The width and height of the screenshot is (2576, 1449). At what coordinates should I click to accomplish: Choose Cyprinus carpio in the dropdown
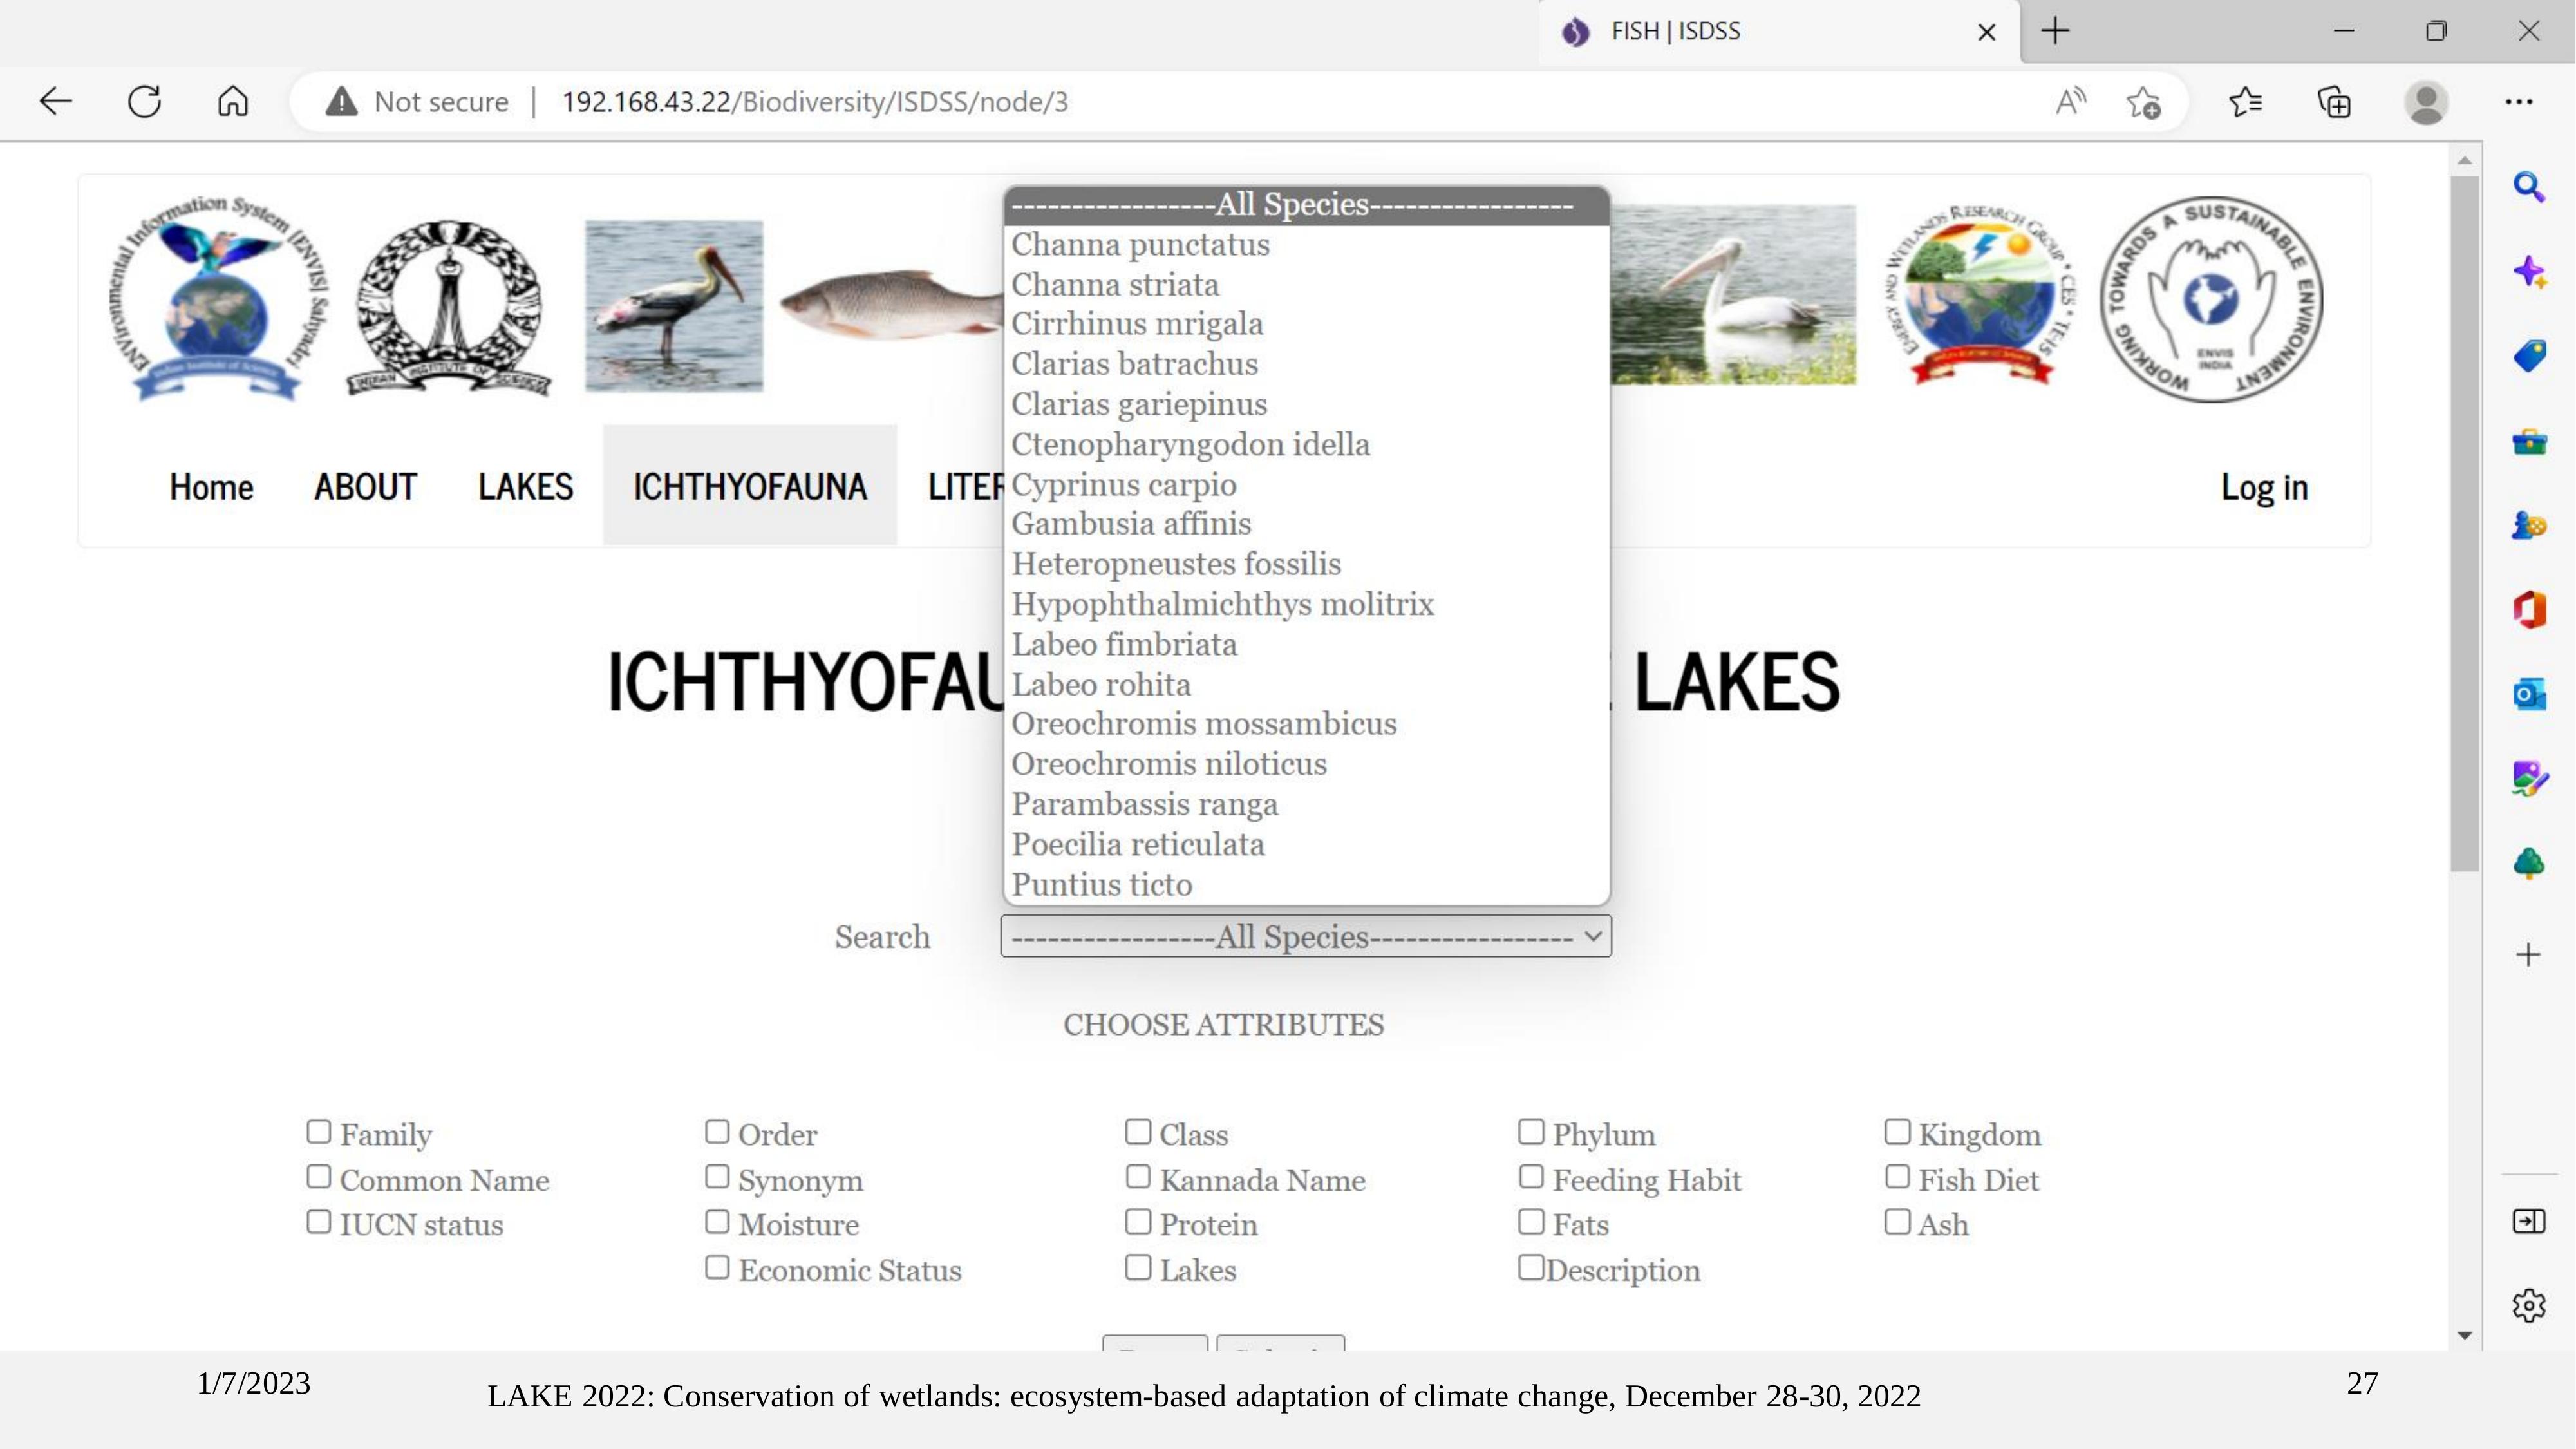[x=1123, y=484]
